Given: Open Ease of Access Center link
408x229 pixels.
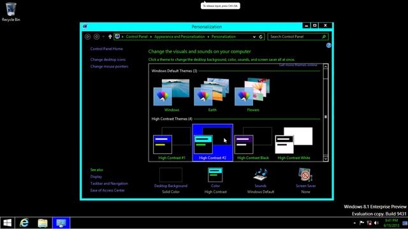Looking at the screenshot, I should [x=108, y=190].
